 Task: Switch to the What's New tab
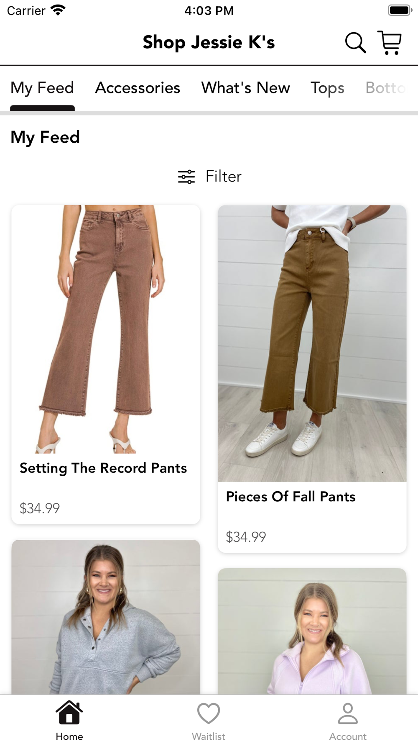coord(246,88)
